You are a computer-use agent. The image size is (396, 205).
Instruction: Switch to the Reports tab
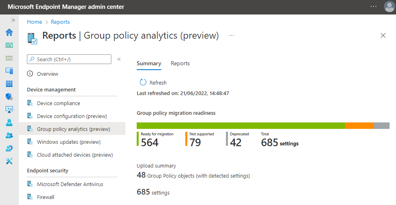[x=180, y=64]
